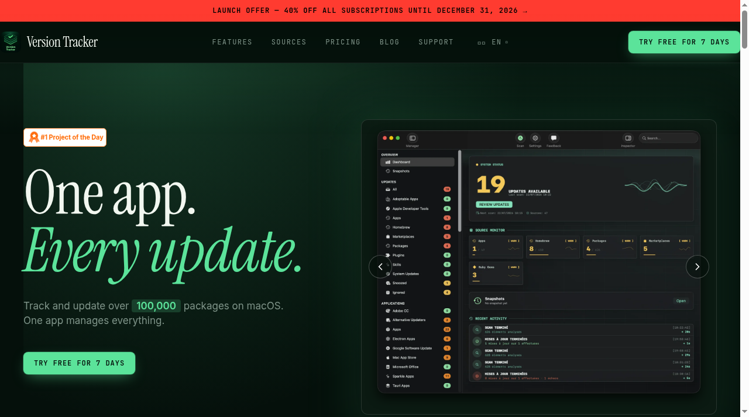Viewport: 749px width, 417px height.
Task: Click the red failed-update icon in Recent Activity
Action: point(477,376)
